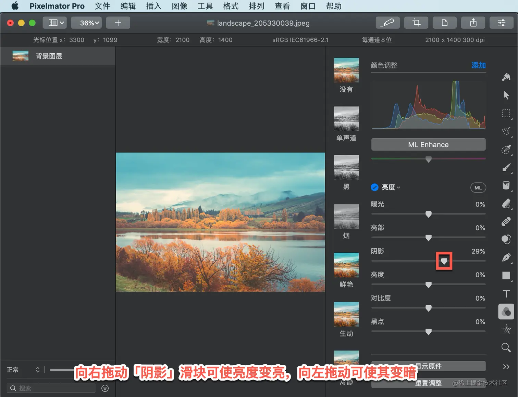The width and height of the screenshot is (518, 397).
Task: Open the 帮助 menu
Action: pyautogui.click(x=334, y=6)
